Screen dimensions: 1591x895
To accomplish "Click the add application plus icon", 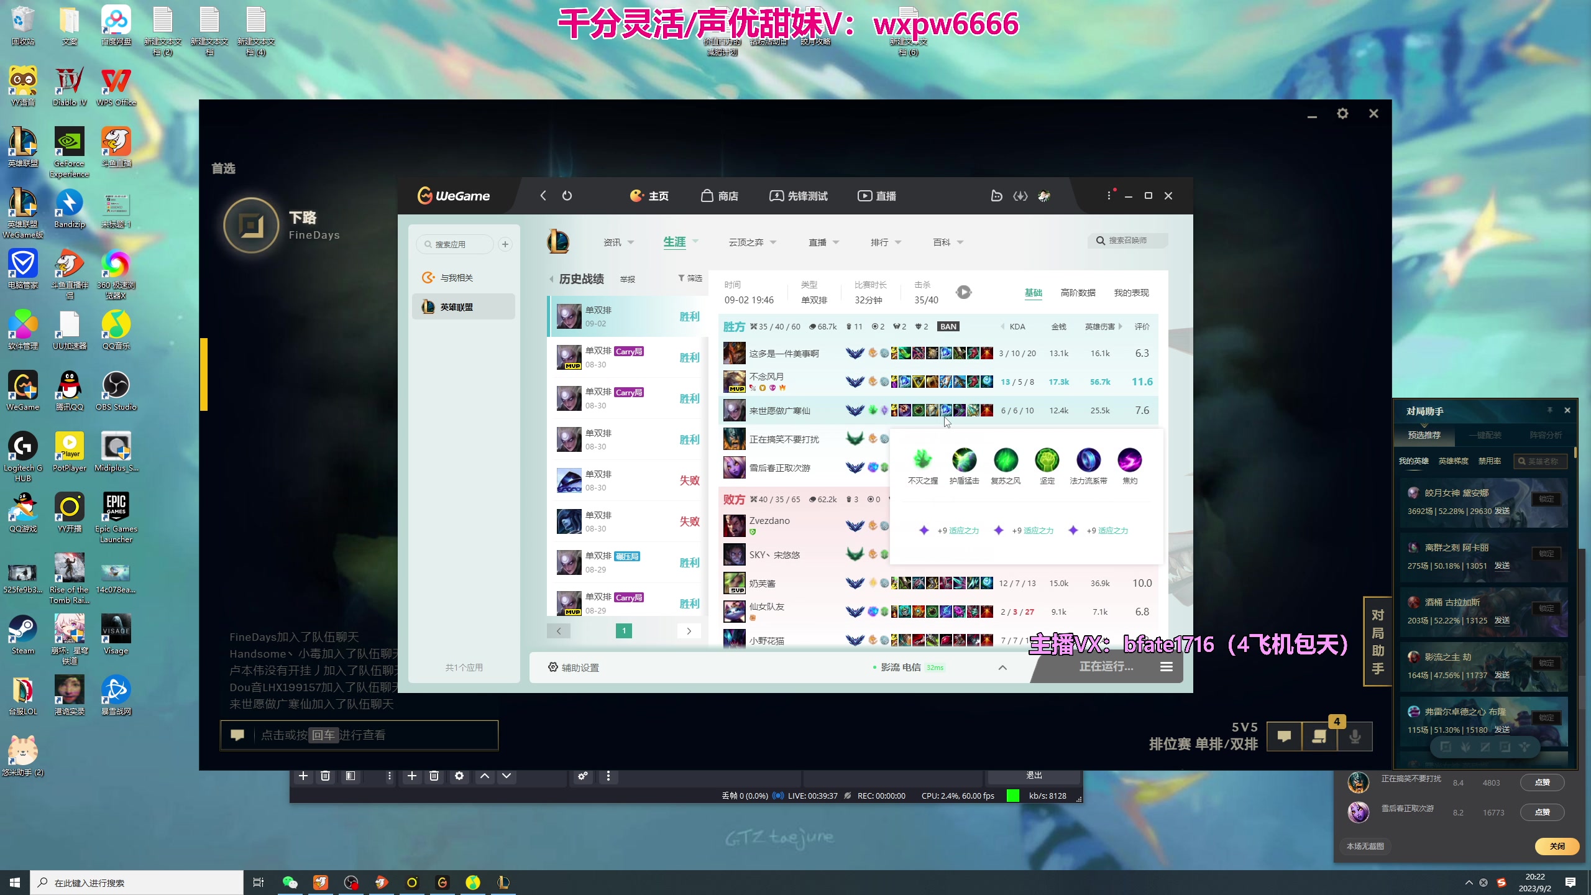I will pos(505,244).
